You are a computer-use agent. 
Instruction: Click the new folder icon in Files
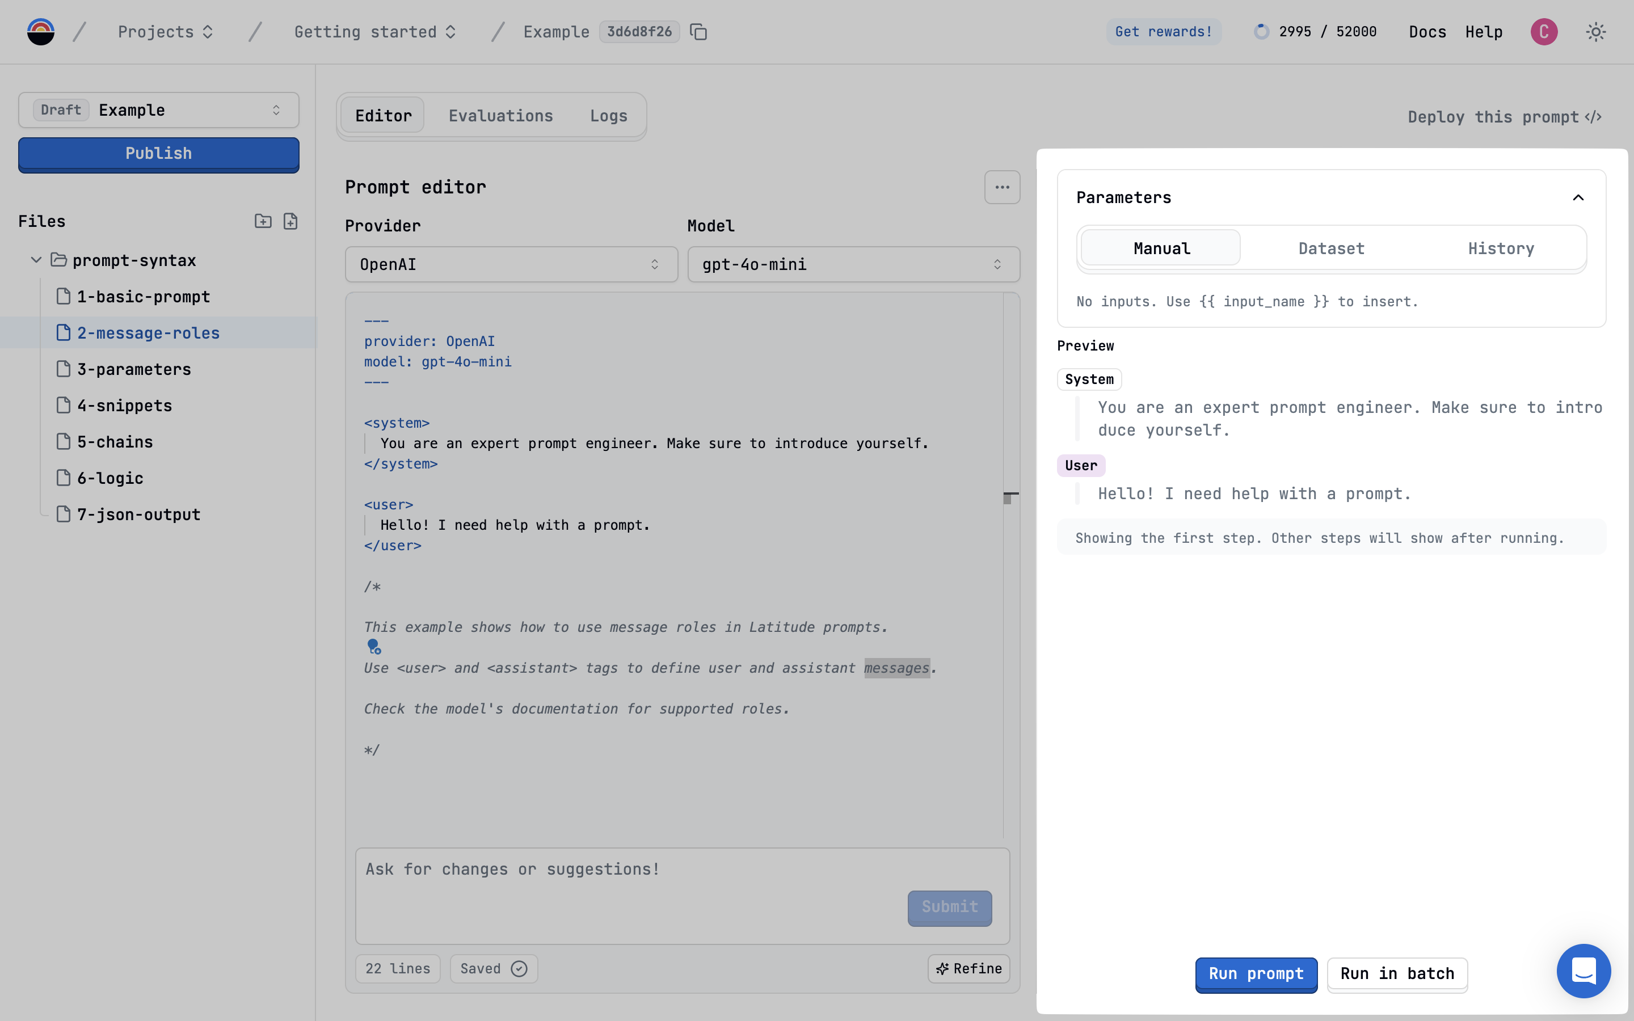[263, 221]
